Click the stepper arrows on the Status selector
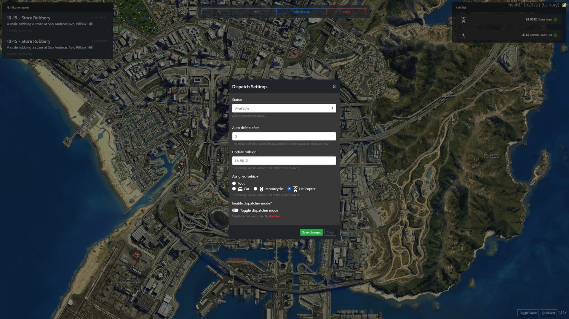 [332, 108]
